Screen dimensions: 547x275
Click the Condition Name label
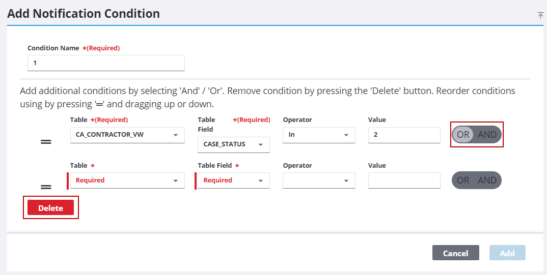pyautogui.click(x=53, y=48)
